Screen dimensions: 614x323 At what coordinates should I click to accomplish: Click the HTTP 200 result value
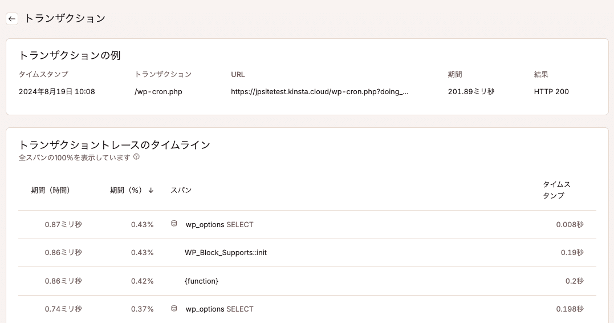pyautogui.click(x=551, y=91)
